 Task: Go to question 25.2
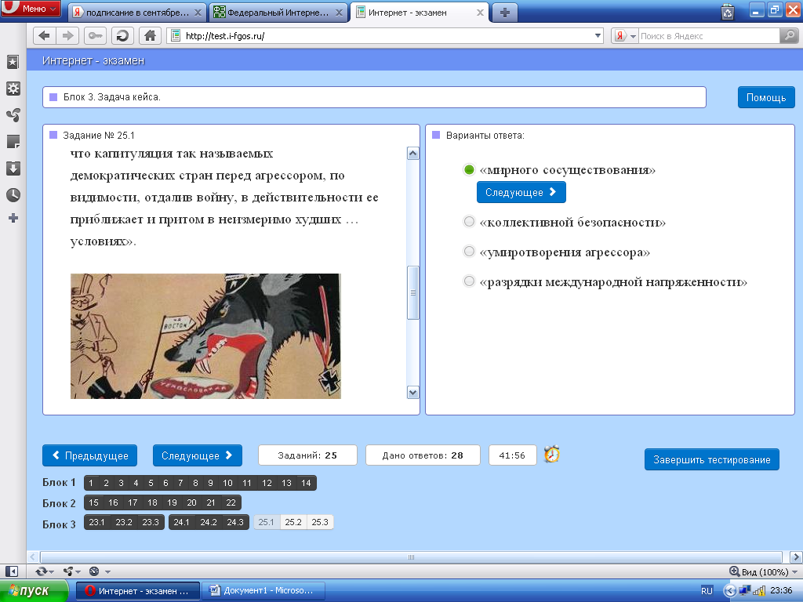tap(293, 522)
